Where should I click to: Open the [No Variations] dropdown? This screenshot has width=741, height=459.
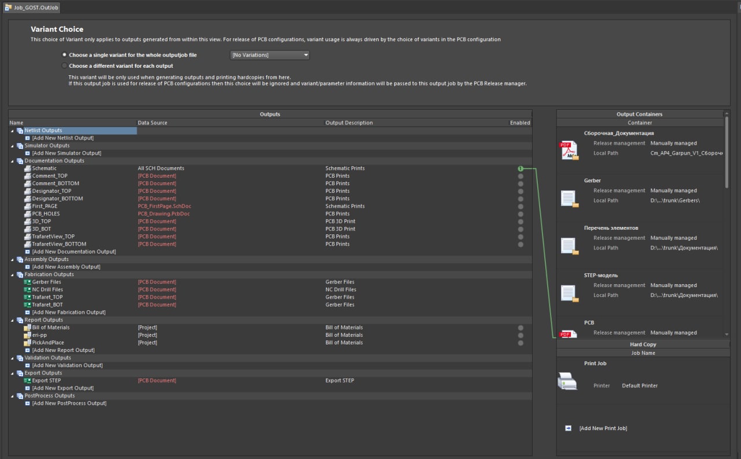coord(270,55)
